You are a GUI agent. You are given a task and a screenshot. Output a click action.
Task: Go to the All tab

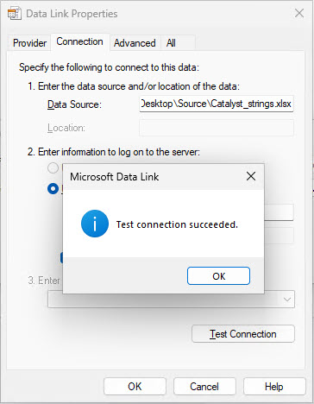[171, 43]
